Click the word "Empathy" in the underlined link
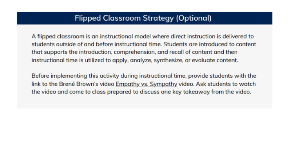This screenshot has height=145, width=291. (127, 84)
